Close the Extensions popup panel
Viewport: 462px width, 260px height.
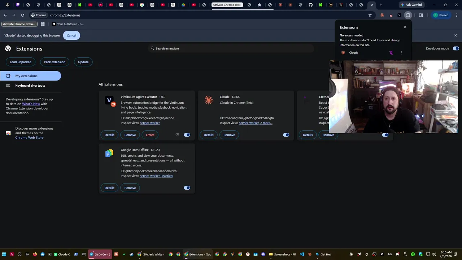(x=405, y=27)
